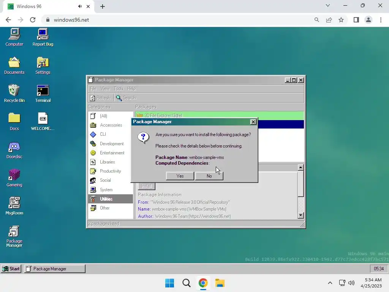Select the Social category
389x292 pixels.
tap(111, 180)
